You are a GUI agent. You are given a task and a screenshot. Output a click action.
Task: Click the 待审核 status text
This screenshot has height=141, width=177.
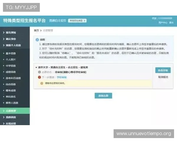pyautogui.click(x=71, y=72)
